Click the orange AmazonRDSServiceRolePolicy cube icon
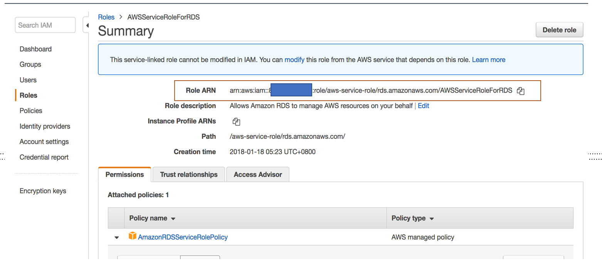602x263 pixels. click(x=133, y=236)
